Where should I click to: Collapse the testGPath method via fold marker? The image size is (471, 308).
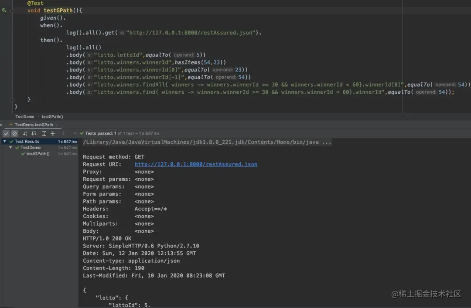(12, 10)
